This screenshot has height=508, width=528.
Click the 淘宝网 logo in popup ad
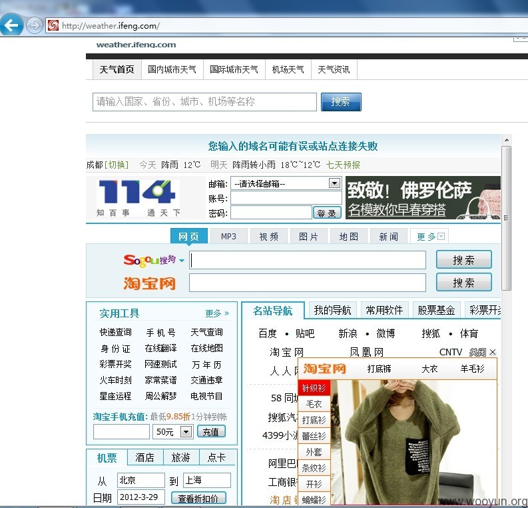pos(325,369)
